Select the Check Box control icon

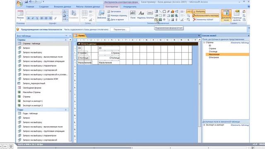pos(164,16)
